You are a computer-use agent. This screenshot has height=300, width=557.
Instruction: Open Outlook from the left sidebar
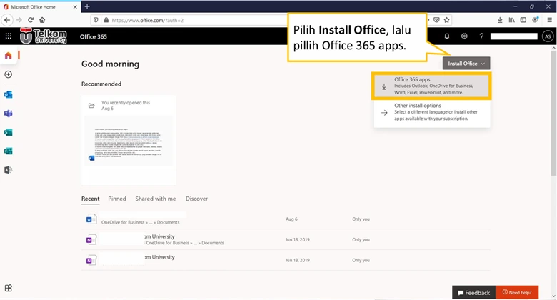[8, 94]
